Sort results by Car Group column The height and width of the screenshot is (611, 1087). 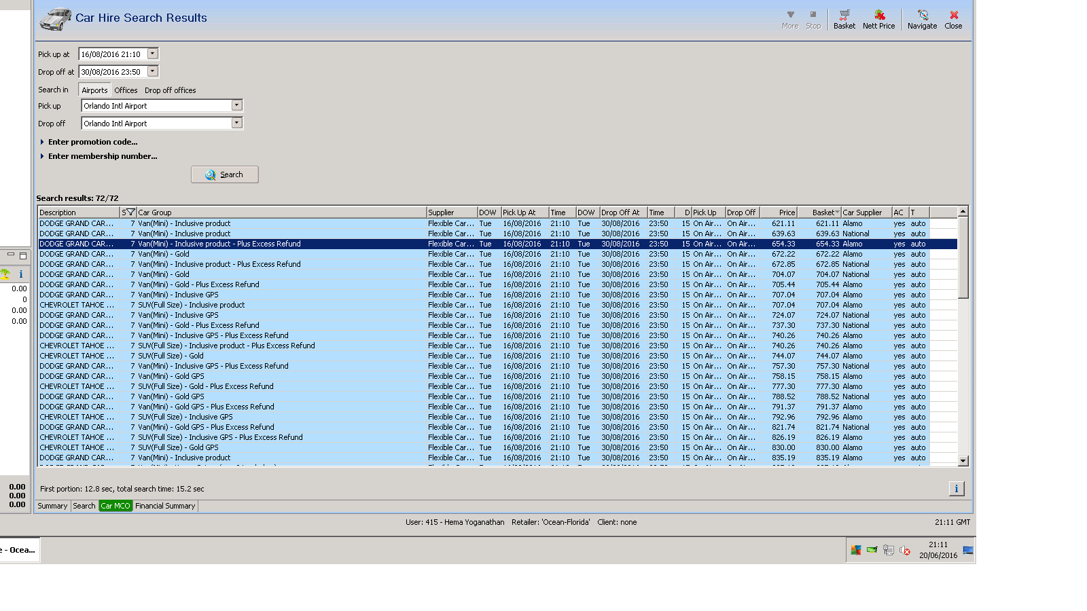[281, 212]
